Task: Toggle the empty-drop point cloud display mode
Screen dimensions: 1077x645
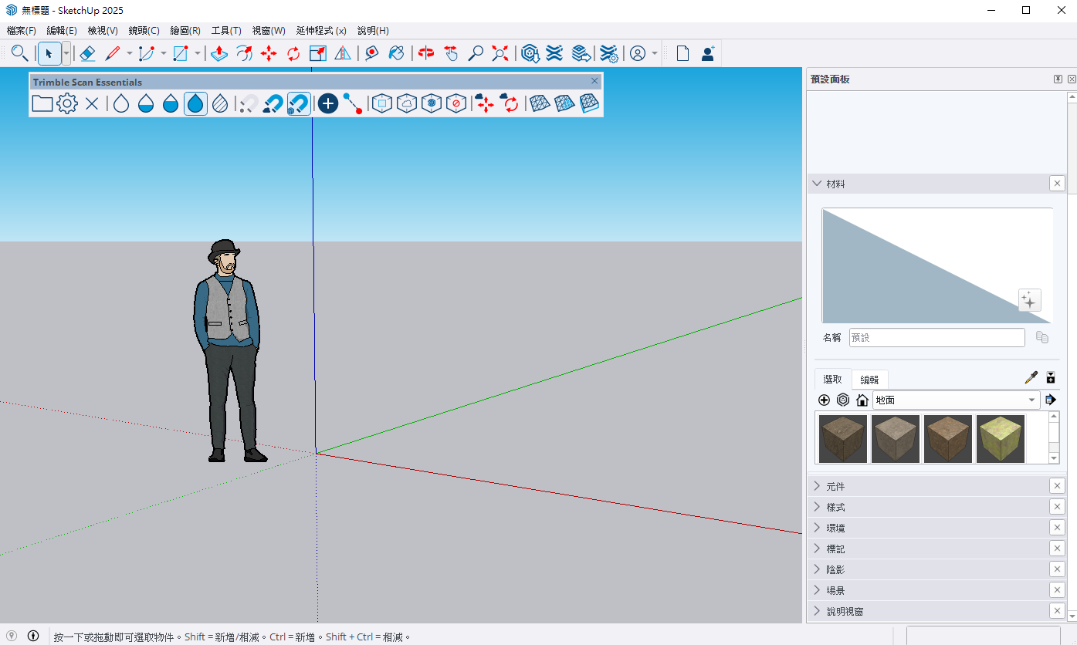Action: (x=121, y=103)
